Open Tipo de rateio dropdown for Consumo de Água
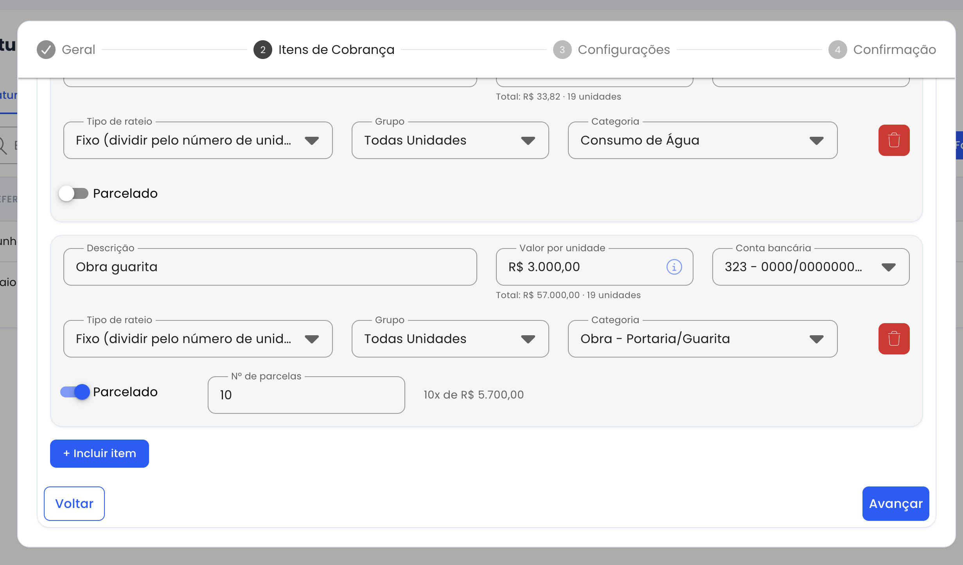Screen dimensions: 963x565 tap(198, 140)
